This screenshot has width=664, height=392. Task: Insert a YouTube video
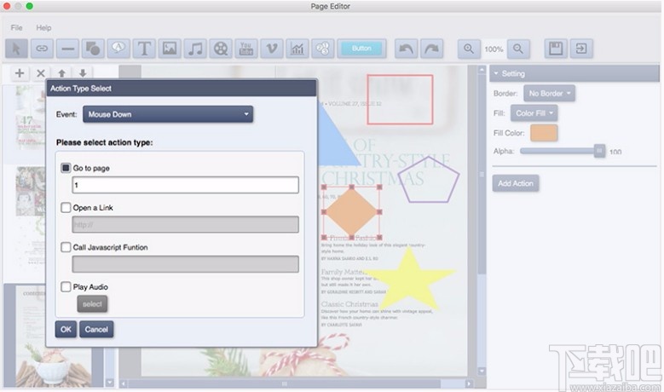246,49
